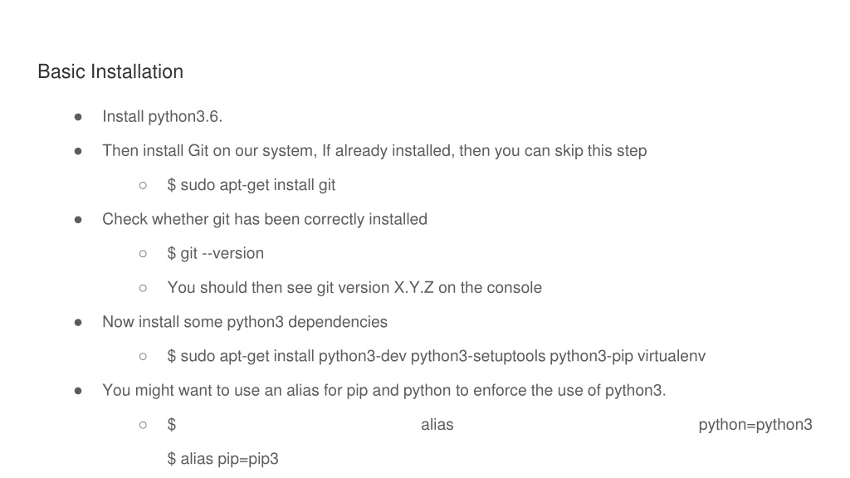850x478 pixels.
Task: Click 'You might want to use an alias' line
Action: [x=384, y=390]
